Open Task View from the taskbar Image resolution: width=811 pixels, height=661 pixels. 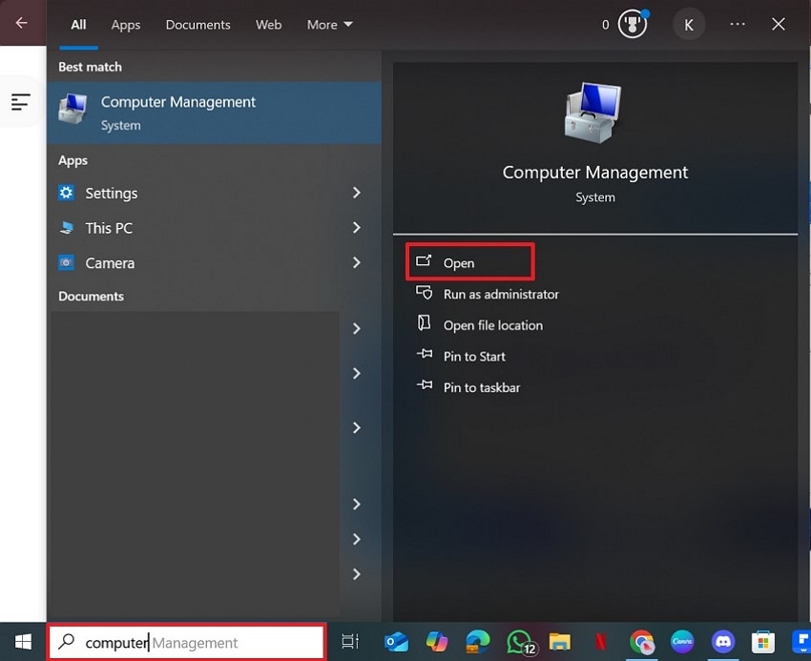coord(350,642)
